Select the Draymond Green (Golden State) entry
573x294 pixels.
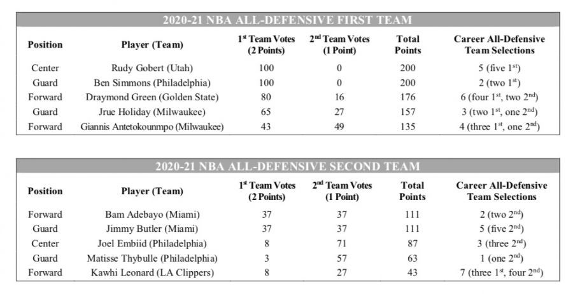[x=152, y=97]
